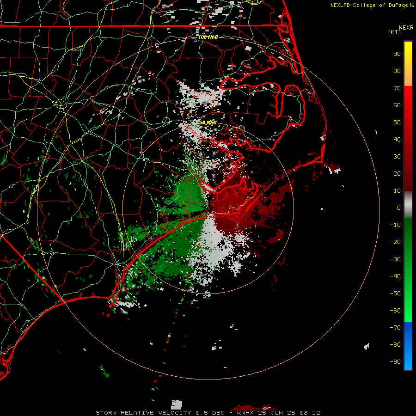The height and width of the screenshot is (416, 416).
Task: Click the 0.5 DEG elevation text
Action: pos(210,413)
